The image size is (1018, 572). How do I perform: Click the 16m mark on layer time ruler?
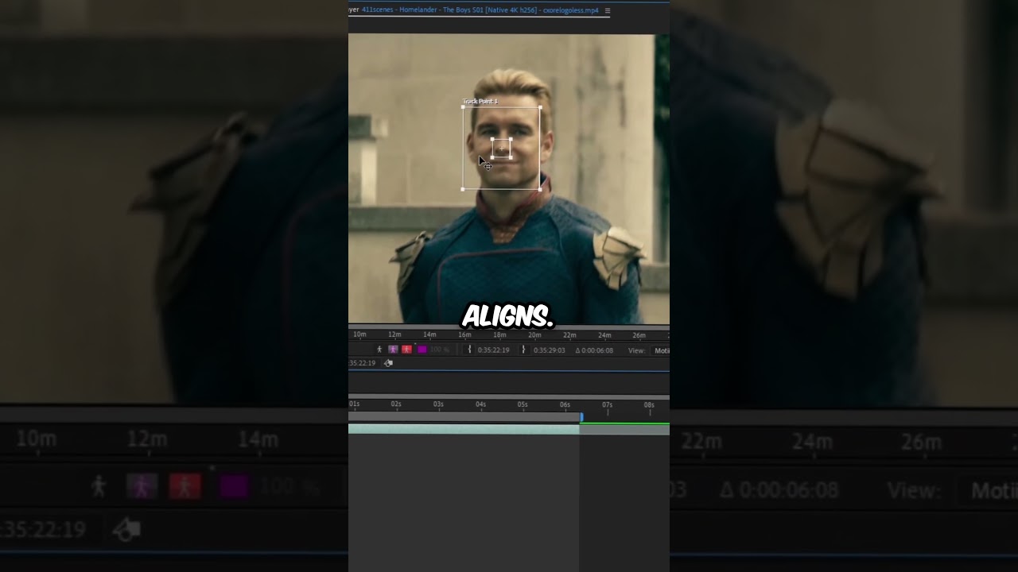pyautogui.click(x=464, y=335)
